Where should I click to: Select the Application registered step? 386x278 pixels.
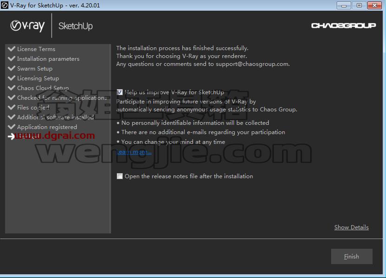click(x=47, y=127)
